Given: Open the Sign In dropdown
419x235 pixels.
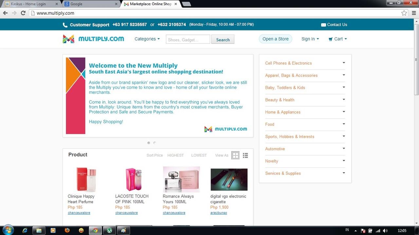Looking at the screenshot, I should click(x=310, y=39).
